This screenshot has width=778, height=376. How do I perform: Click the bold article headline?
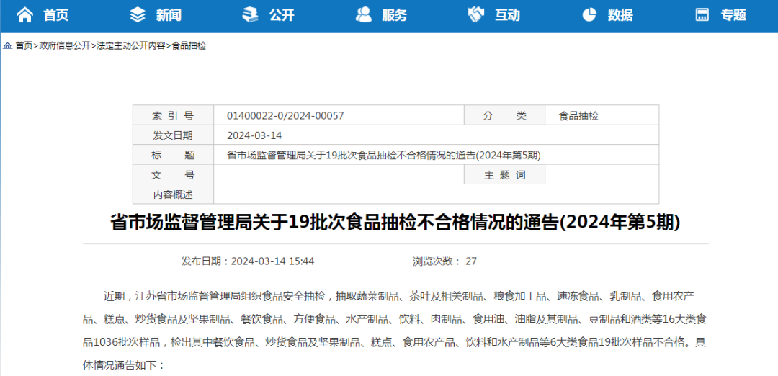click(x=395, y=223)
